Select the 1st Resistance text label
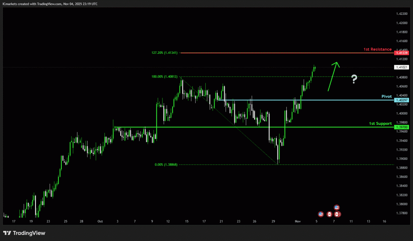The image size is (413, 241). 377,49
